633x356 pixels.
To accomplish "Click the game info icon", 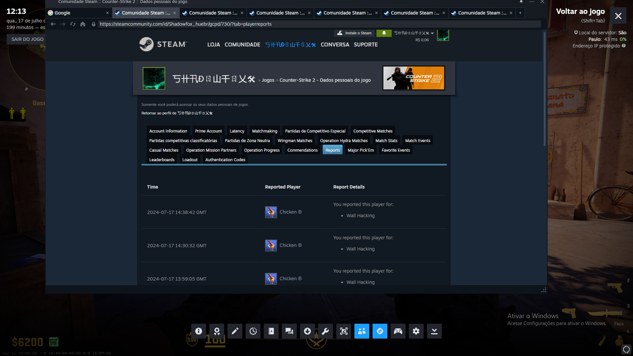I will [x=198, y=331].
